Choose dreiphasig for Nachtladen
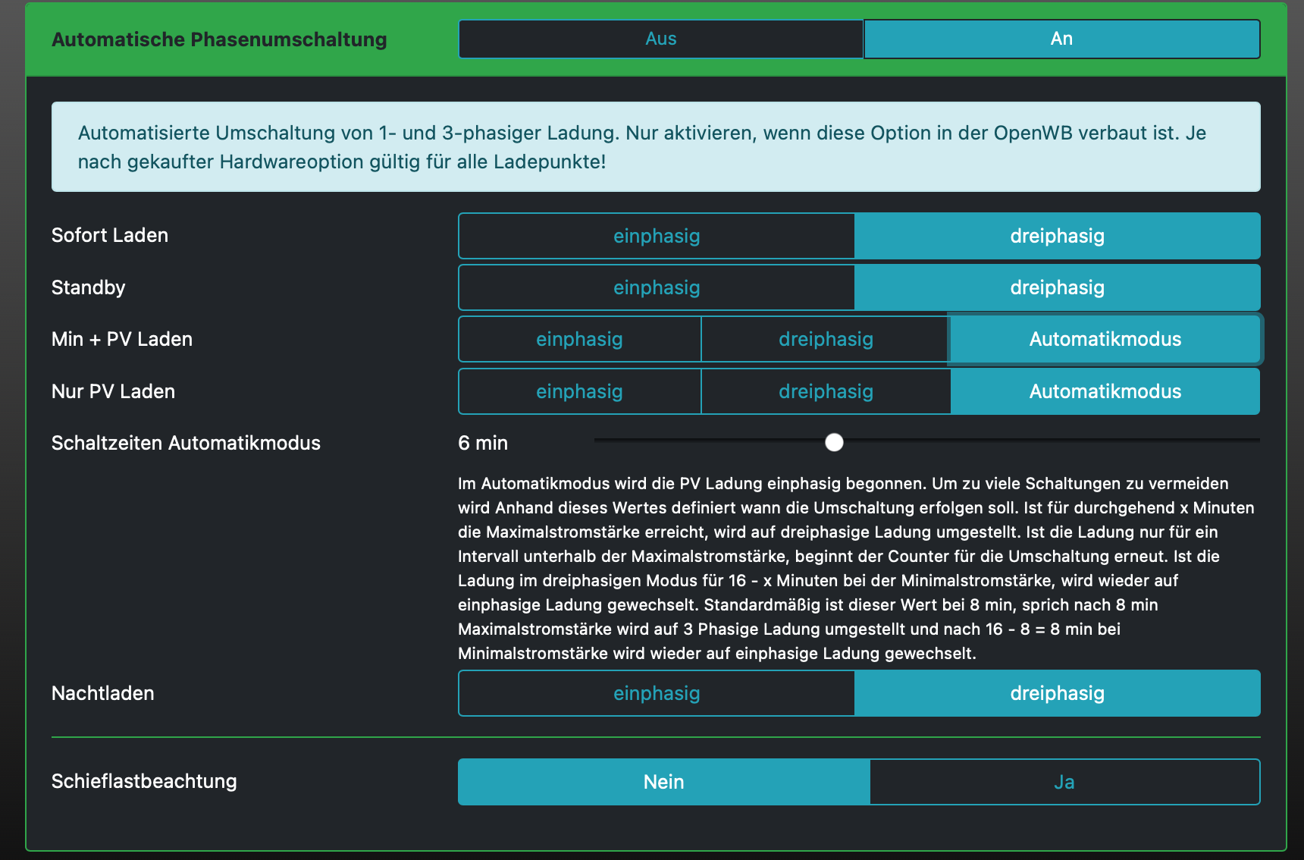Image resolution: width=1304 pixels, height=860 pixels. point(1057,693)
